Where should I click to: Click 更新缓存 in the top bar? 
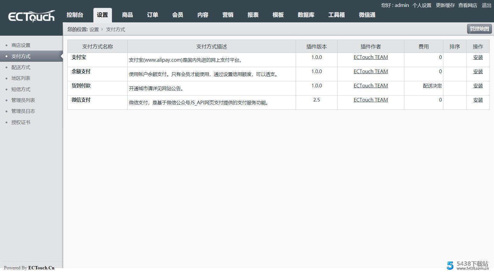tap(445, 5)
